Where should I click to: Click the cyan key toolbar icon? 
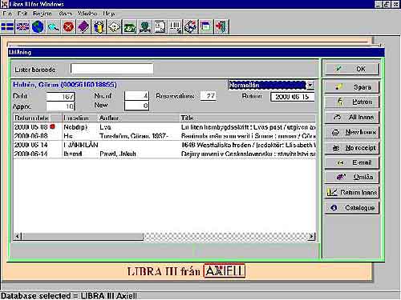point(53,27)
